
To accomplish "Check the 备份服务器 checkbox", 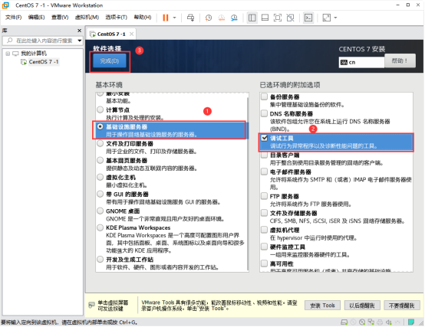I will [264, 96].
